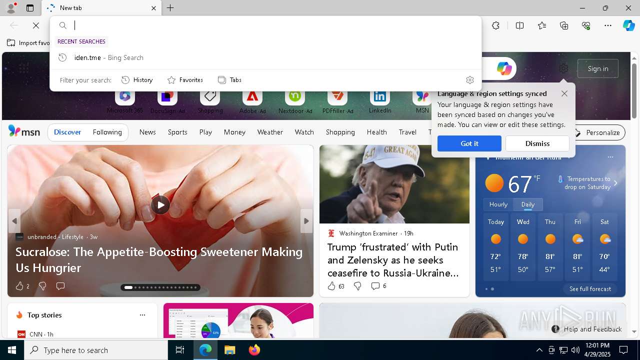Open a new tab with plus button
This screenshot has width=640, height=360.
coord(170,8)
